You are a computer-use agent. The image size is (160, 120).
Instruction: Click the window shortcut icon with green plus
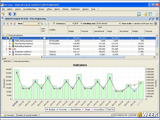(139, 14)
